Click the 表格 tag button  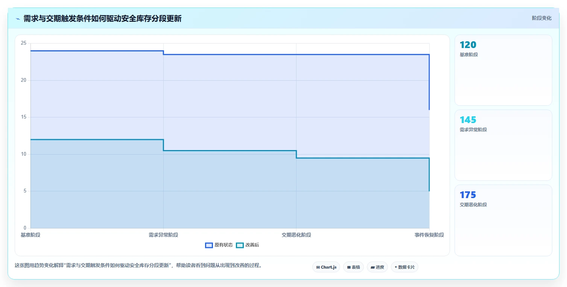pos(353,267)
